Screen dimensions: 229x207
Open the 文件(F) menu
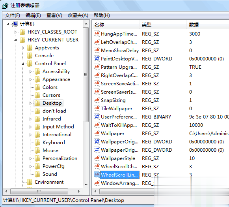pyautogui.click(x=12, y=15)
